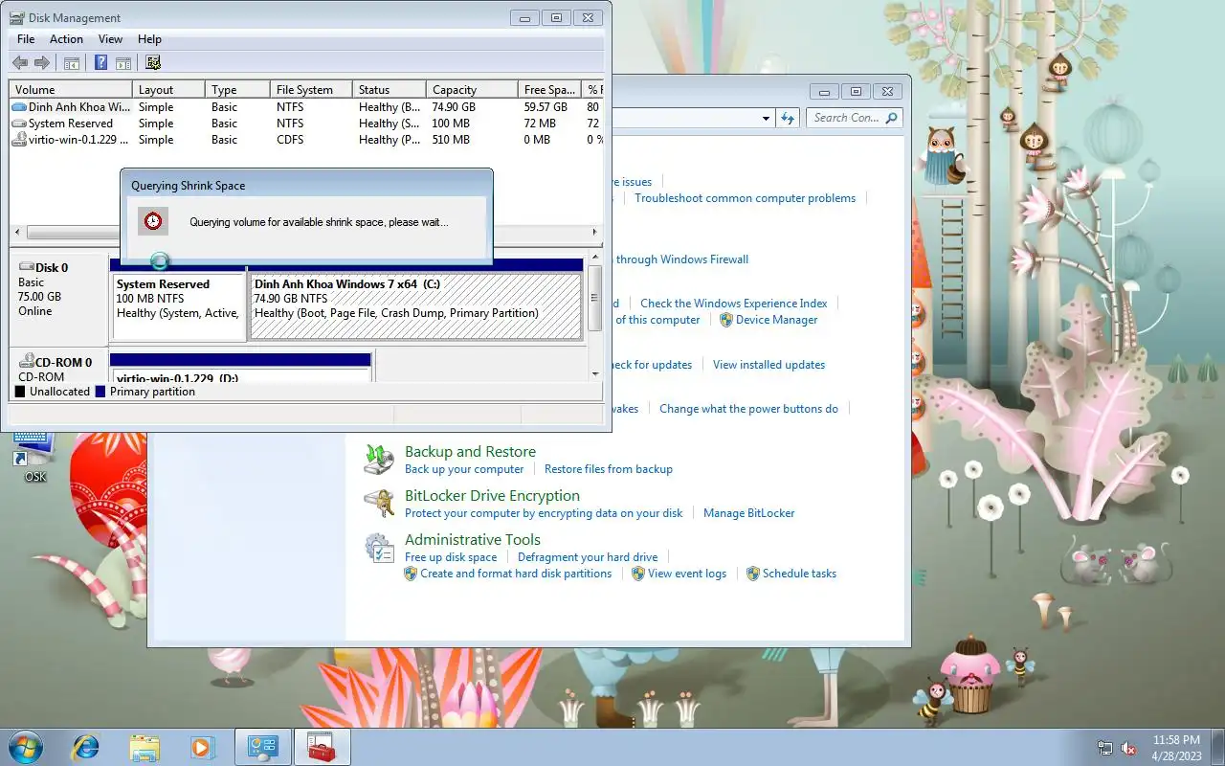
Task: Open Change what the power buttons do link
Action: click(x=748, y=409)
